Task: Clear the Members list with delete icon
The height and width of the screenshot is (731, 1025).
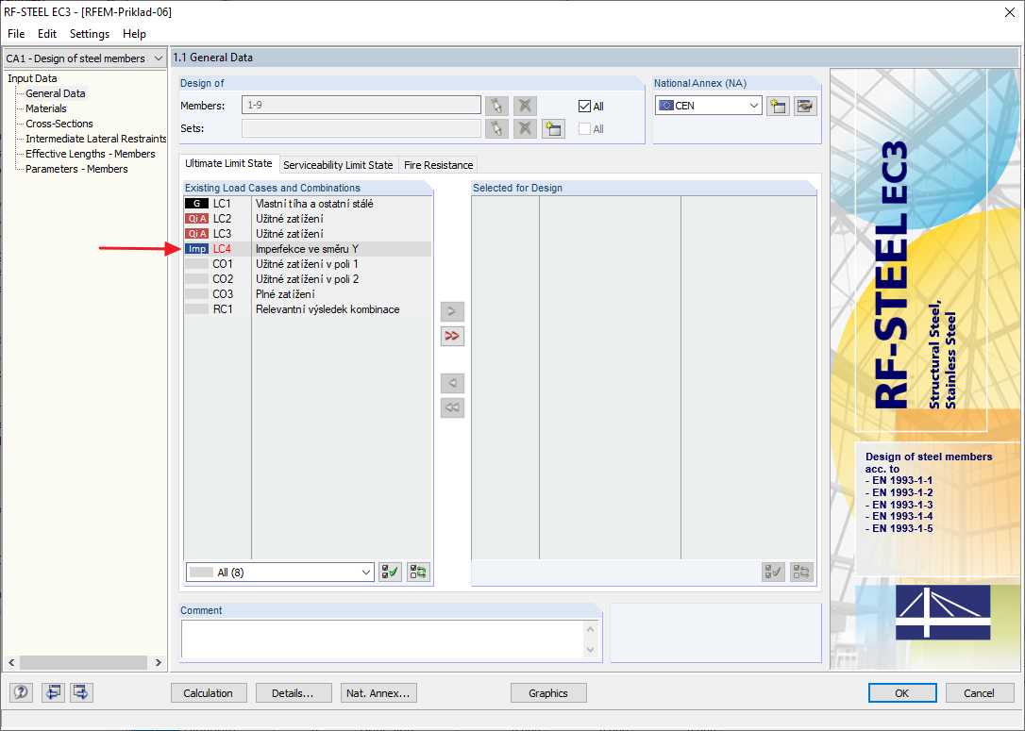Action: click(525, 106)
